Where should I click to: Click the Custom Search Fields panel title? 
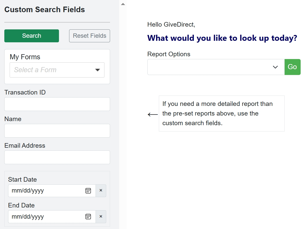[x=45, y=10]
